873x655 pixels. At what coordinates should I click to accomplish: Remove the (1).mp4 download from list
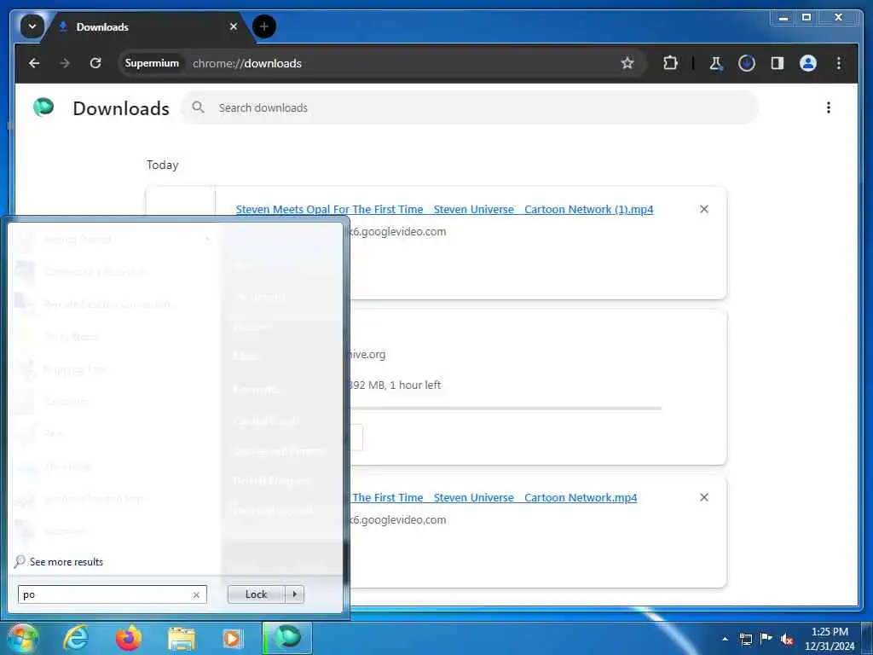click(704, 209)
